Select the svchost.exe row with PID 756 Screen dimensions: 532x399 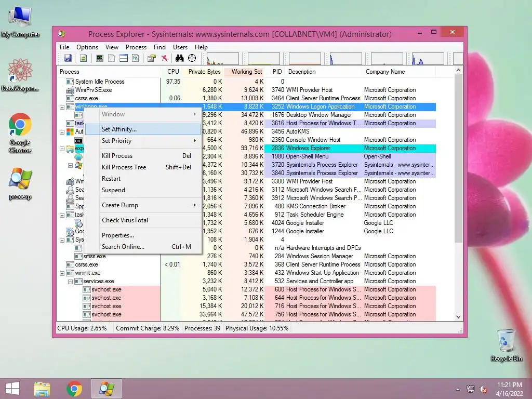246,314
